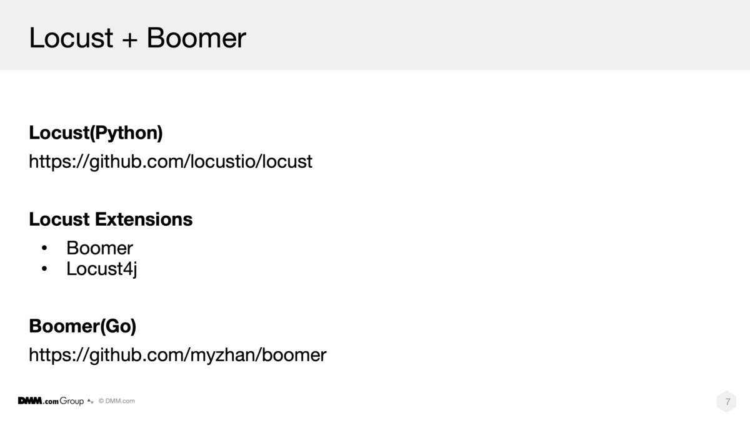Open the github.com/myzhan/boomer link
Screen dimensions: 750x421
tap(177, 356)
